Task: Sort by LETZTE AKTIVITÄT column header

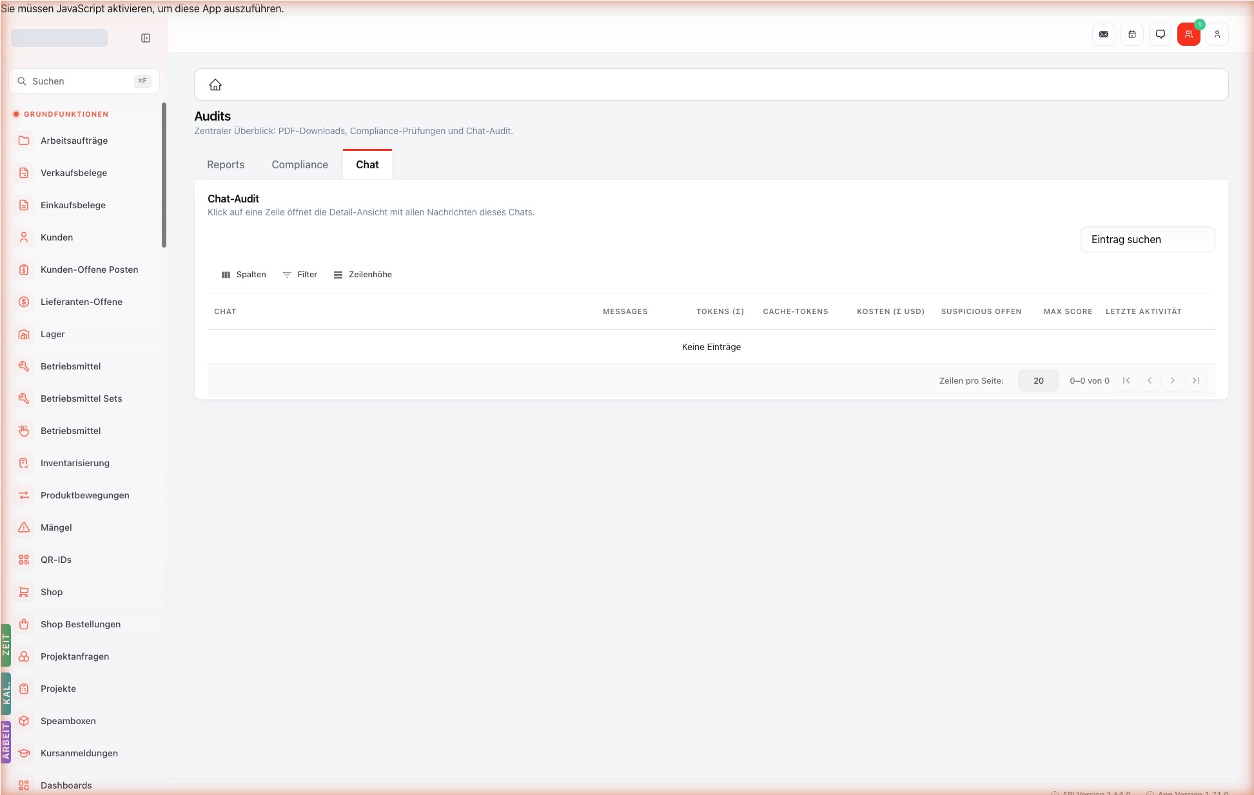Action: [x=1144, y=311]
